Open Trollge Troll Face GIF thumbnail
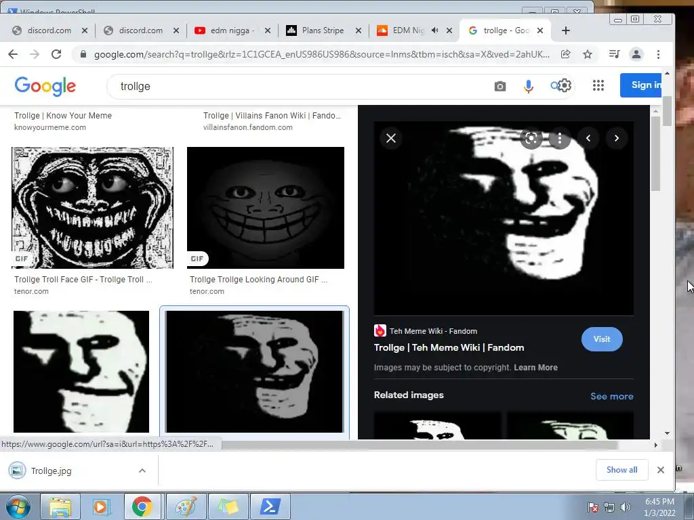The width and height of the screenshot is (694, 520). point(92,208)
